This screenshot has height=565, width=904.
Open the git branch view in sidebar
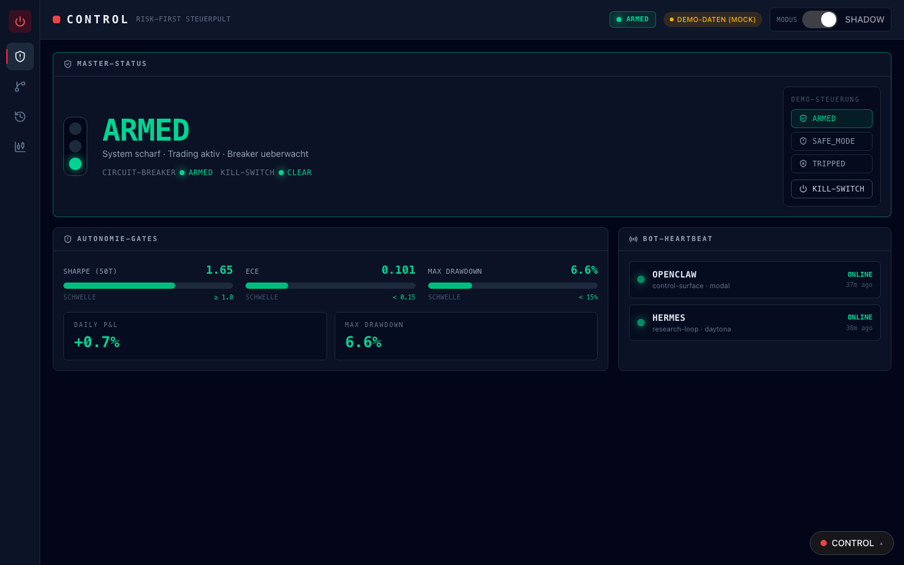20,87
